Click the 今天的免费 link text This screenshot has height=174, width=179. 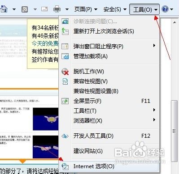[x=45, y=43]
